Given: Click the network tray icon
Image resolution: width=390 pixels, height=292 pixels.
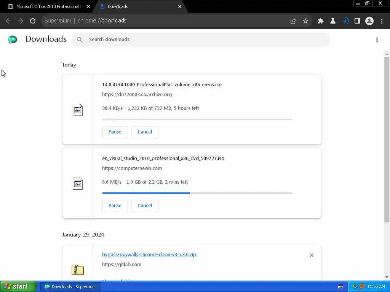Looking at the screenshot, I should [355, 286].
